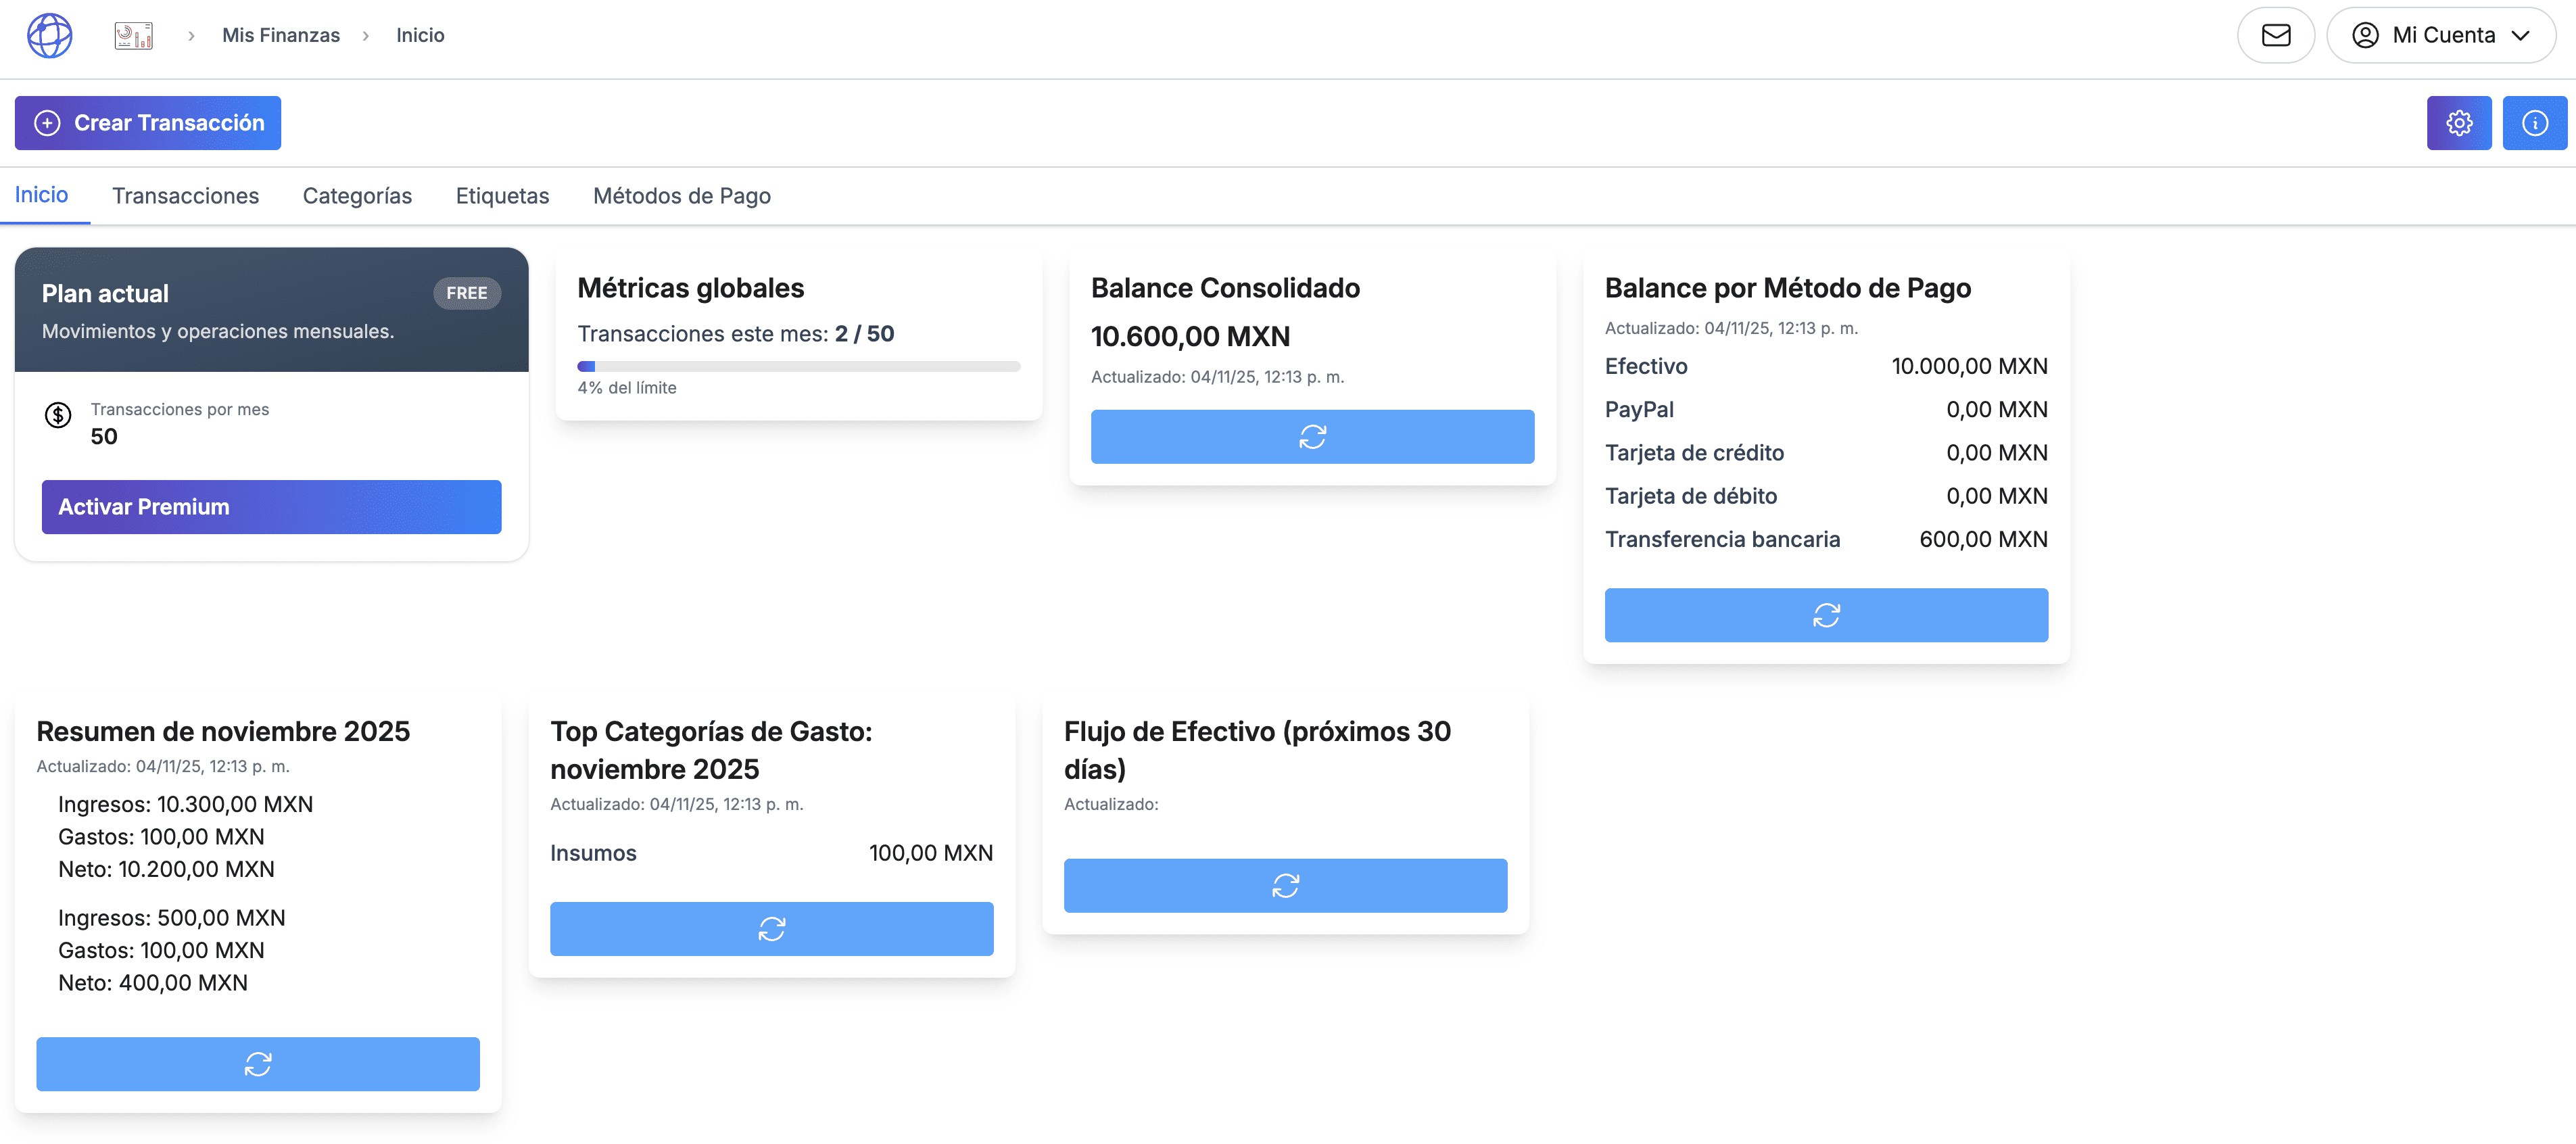Open settings via the gear icon
This screenshot has width=2576, height=1144.
(x=2459, y=122)
